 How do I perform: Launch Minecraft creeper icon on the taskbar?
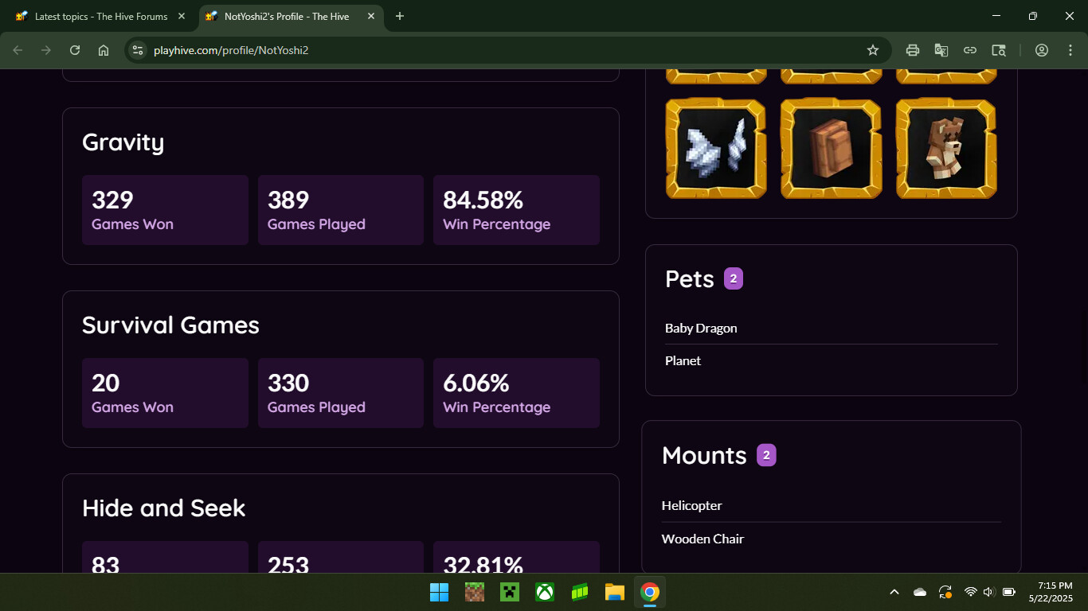point(509,592)
